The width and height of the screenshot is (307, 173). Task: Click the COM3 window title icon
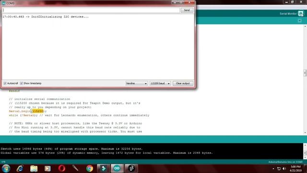point(3,3)
